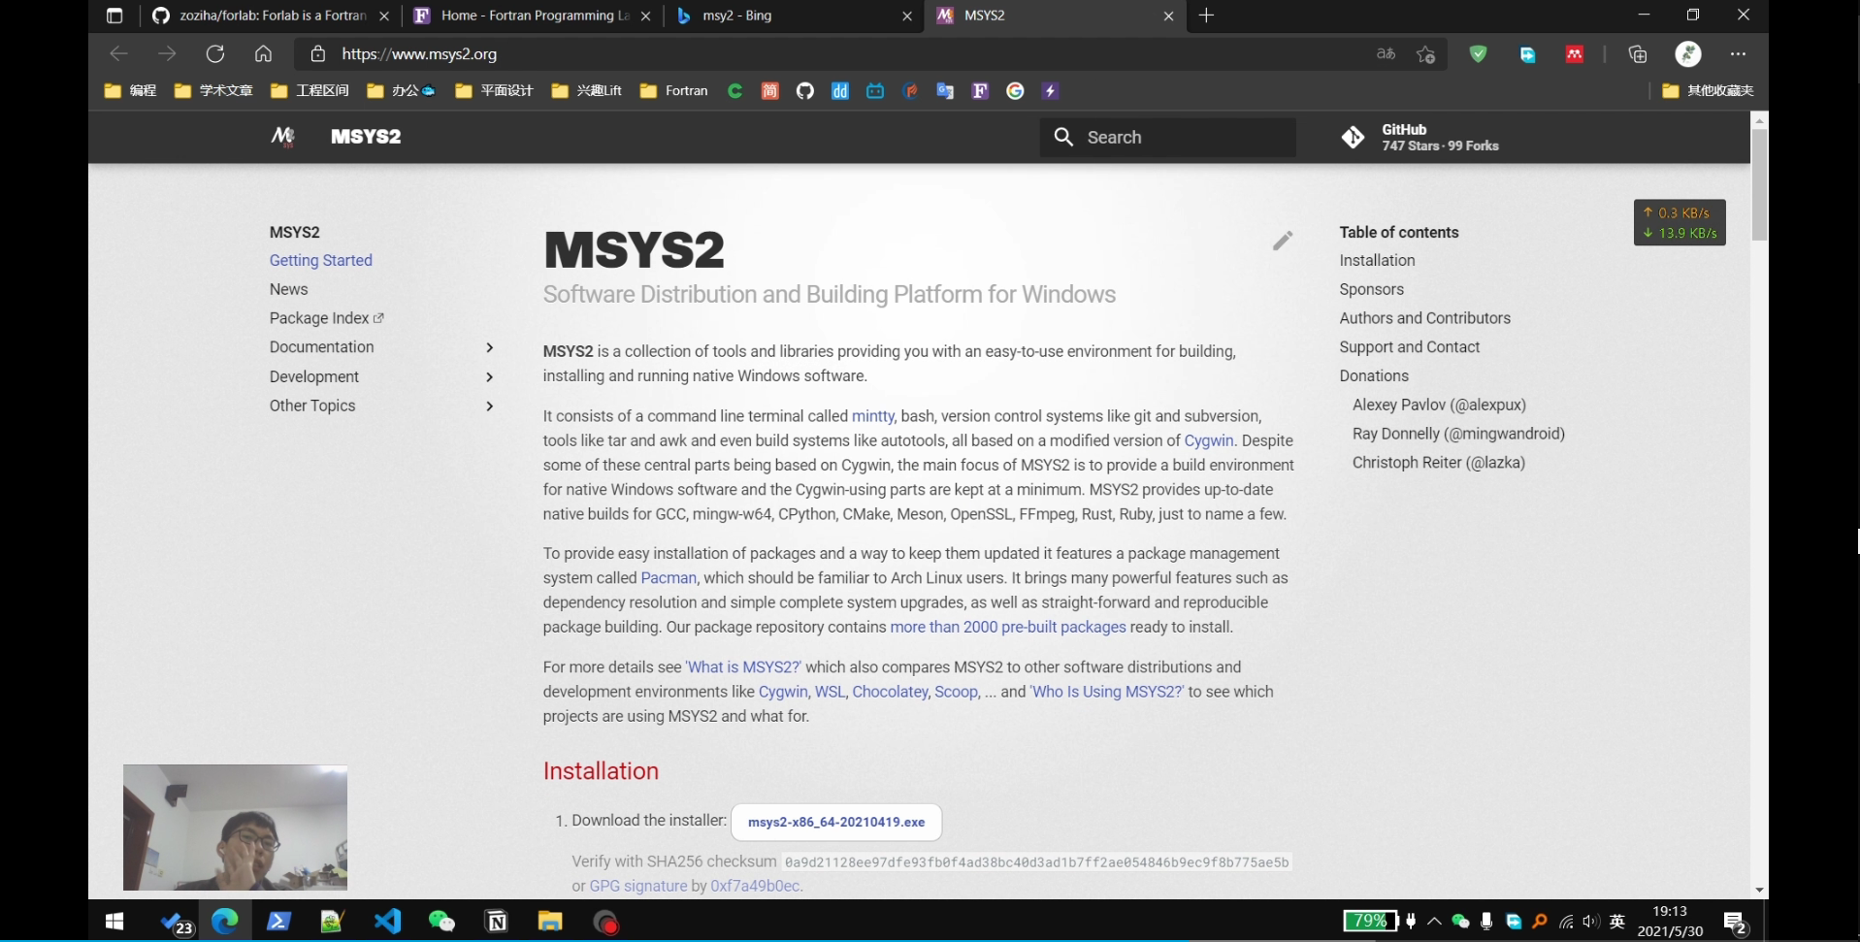Close the msy2 - Bing tab
This screenshot has width=1860, height=942.
[907, 16]
